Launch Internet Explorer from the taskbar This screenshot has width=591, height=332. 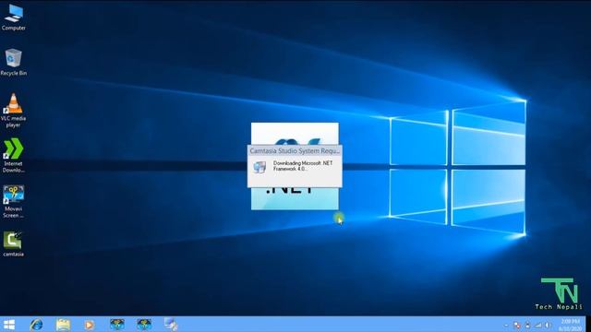coord(36,325)
